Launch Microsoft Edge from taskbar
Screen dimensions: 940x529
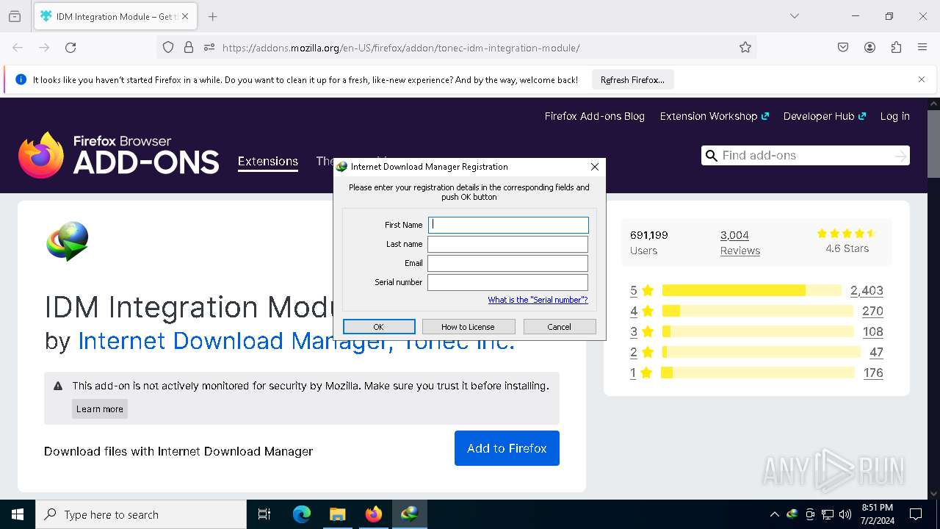pos(302,514)
